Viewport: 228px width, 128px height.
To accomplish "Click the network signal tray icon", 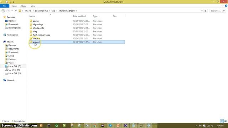I will point(208,126).
